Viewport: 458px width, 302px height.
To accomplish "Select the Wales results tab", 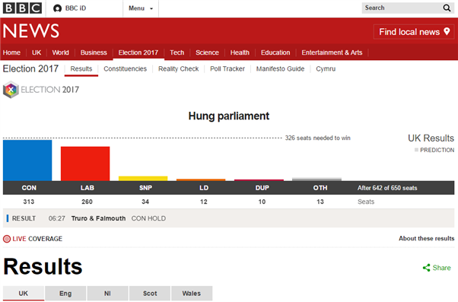I will [x=192, y=293].
